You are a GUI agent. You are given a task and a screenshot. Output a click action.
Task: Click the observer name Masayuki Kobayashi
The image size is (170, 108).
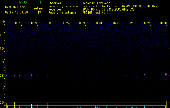tap(97, 3)
